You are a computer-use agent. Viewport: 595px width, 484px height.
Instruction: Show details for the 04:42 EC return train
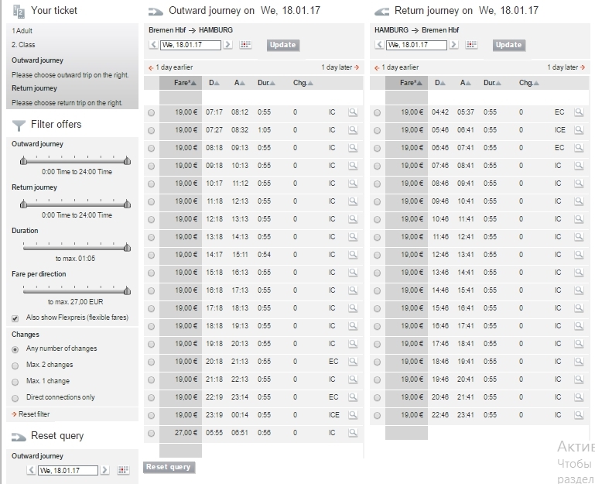579,112
